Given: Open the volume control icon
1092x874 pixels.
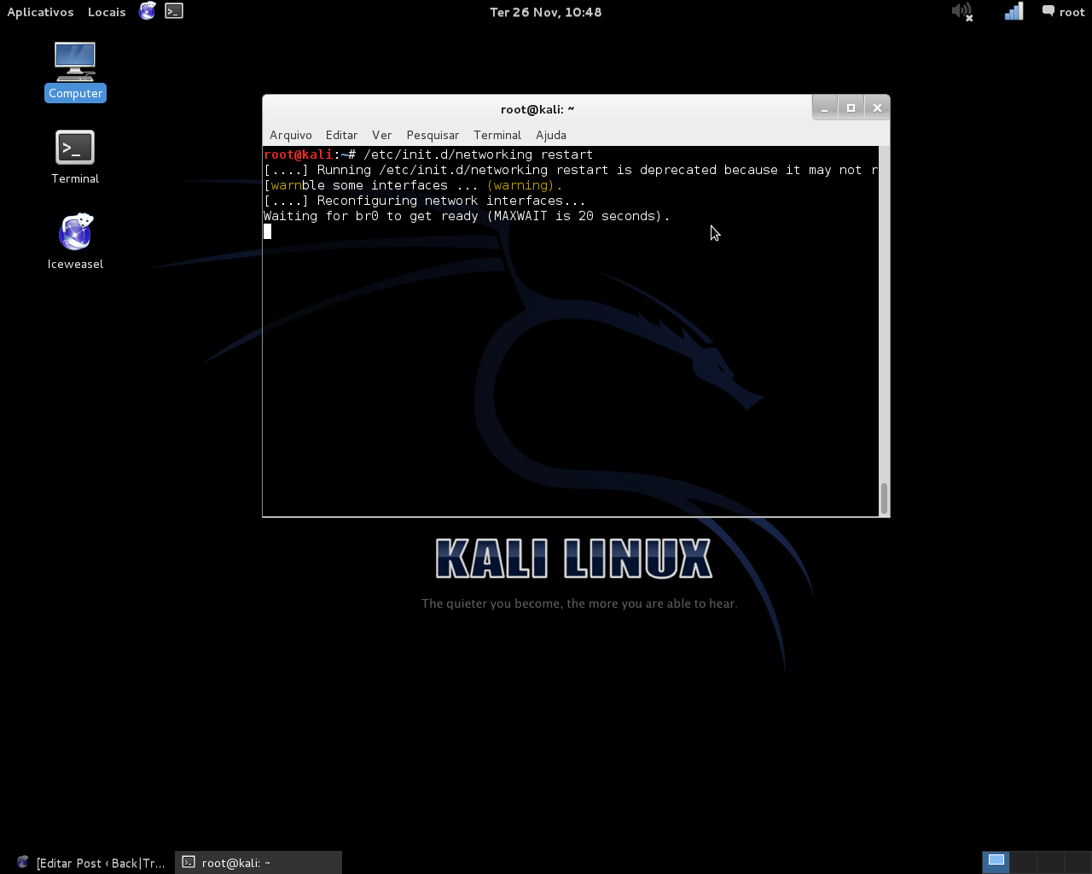Looking at the screenshot, I should tap(962, 11).
